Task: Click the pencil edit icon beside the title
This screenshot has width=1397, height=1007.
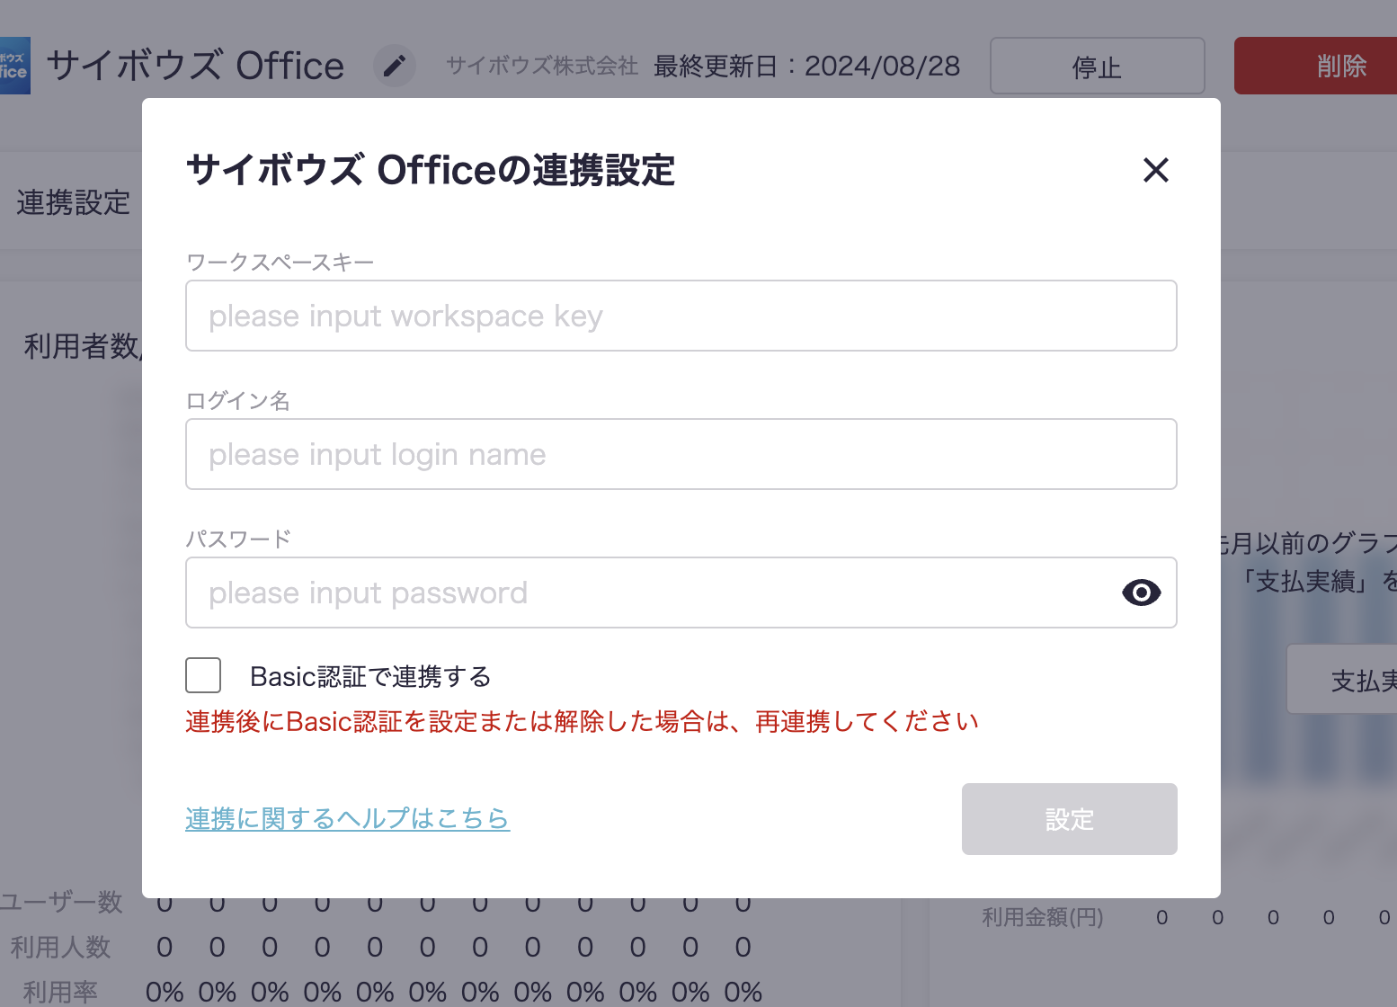Action: pyautogui.click(x=394, y=66)
